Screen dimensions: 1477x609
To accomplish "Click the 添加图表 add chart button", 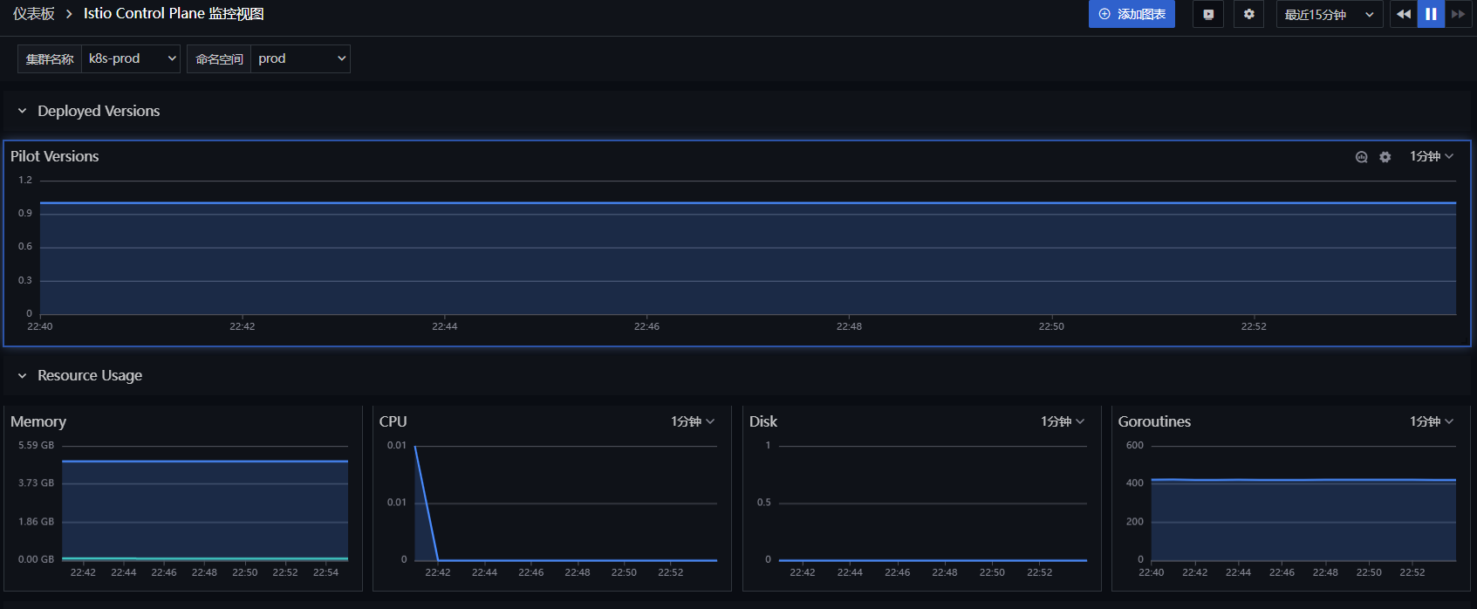I will point(1132,14).
